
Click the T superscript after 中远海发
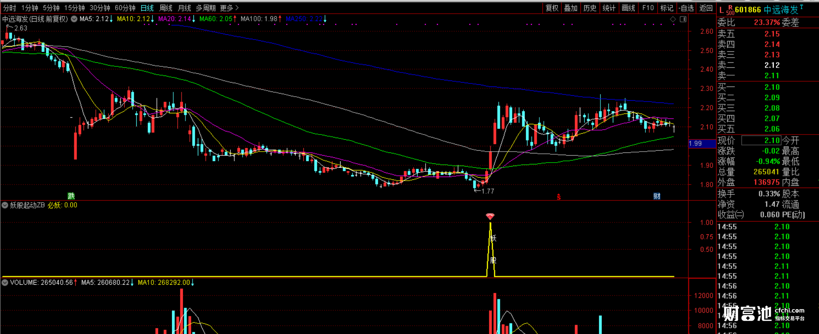[x=801, y=7]
